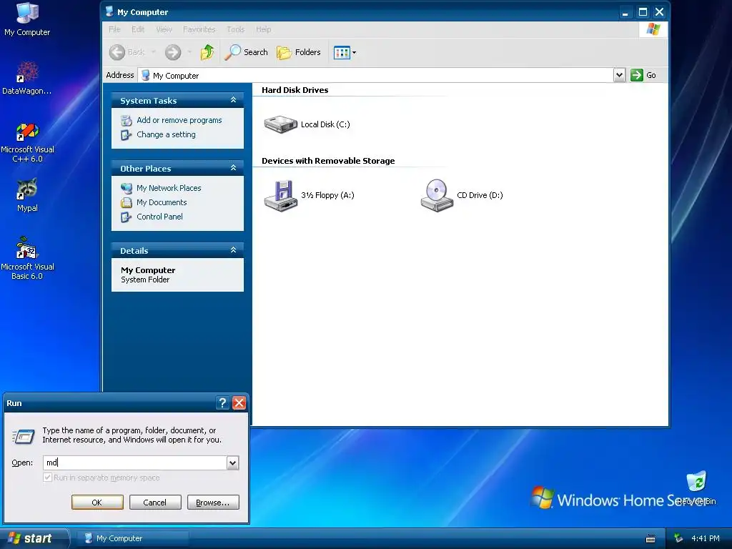Click the Change a setting icon

point(126,135)
